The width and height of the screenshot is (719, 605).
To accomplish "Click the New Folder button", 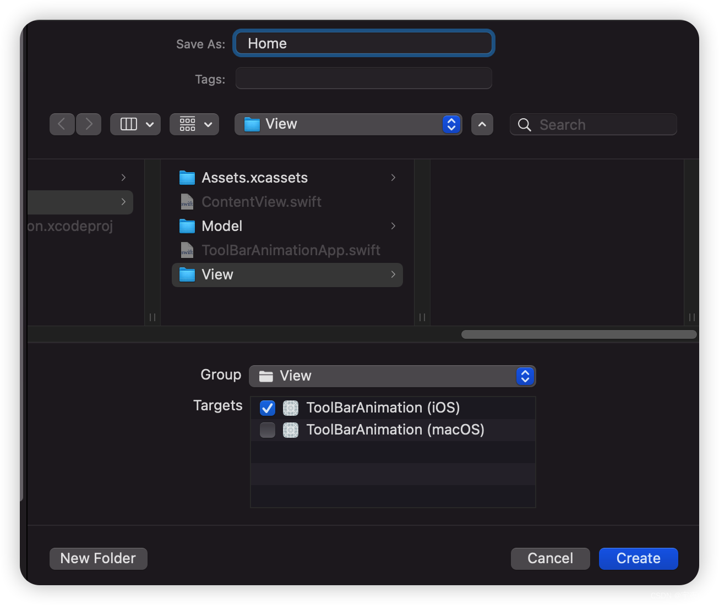I will (x=99, y=559).
